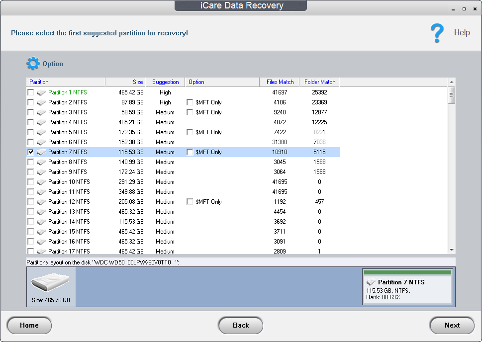
Task: Click the scrollbar thumb of partition list
Action: (x=451, y=95)
